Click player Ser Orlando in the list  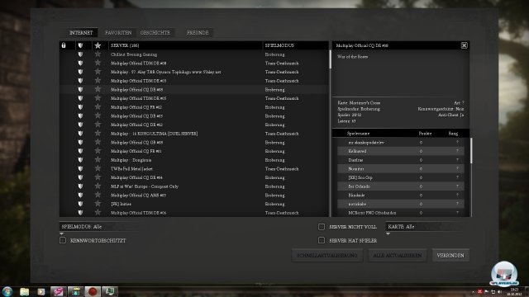(x=401, y=186)
